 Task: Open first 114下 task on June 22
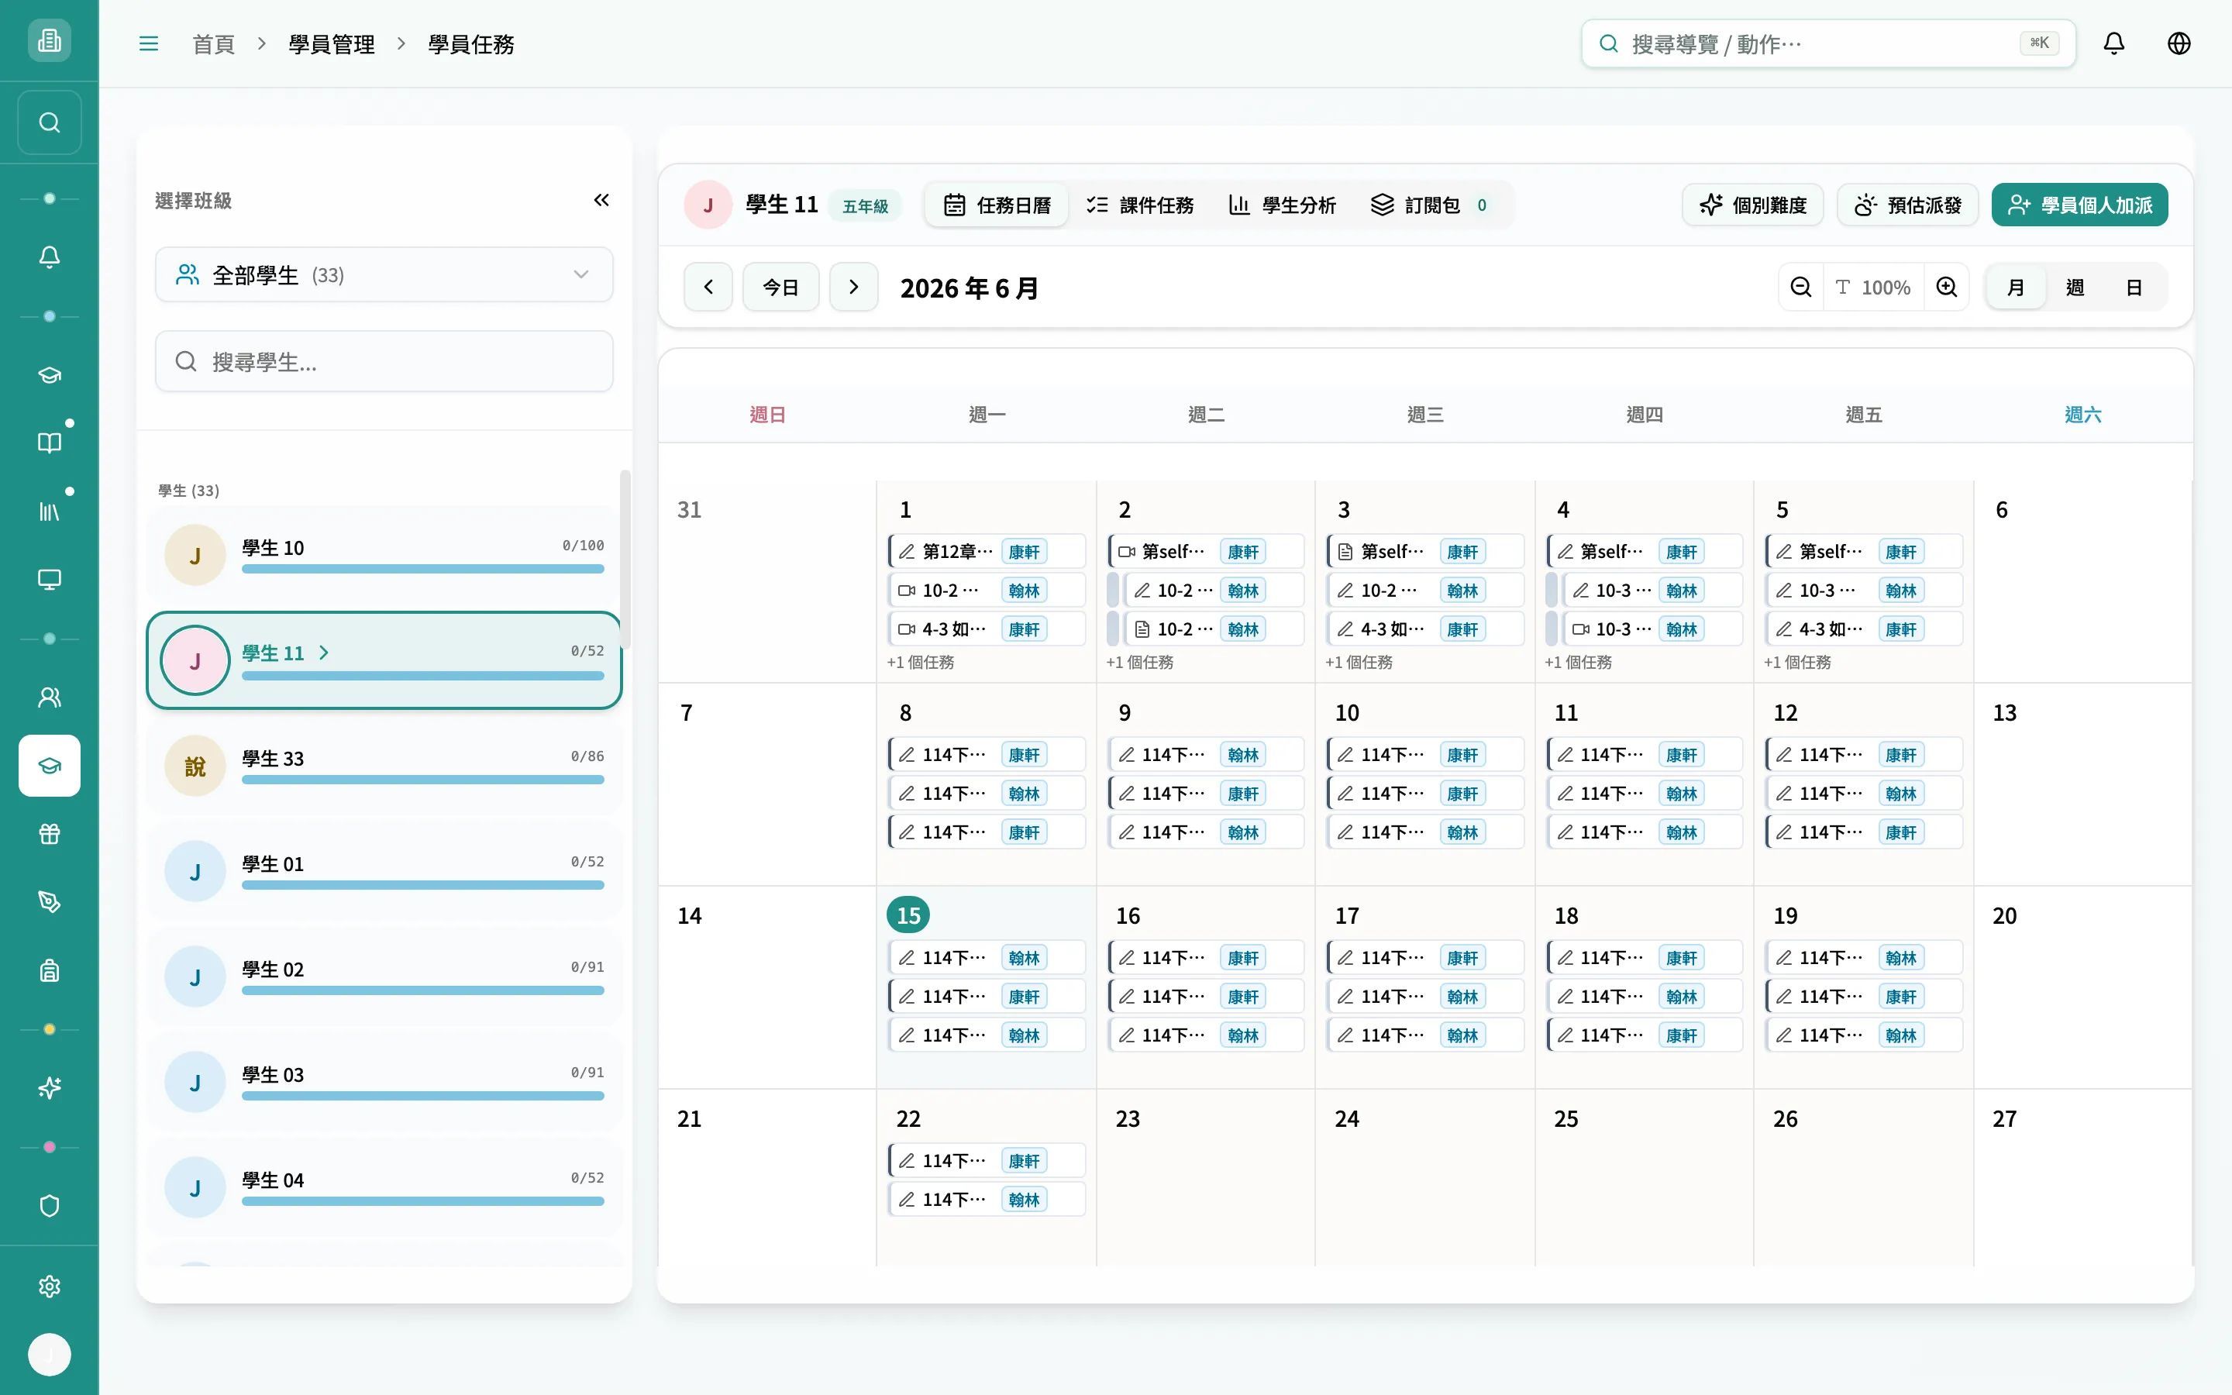click(x=987, y=1159)
